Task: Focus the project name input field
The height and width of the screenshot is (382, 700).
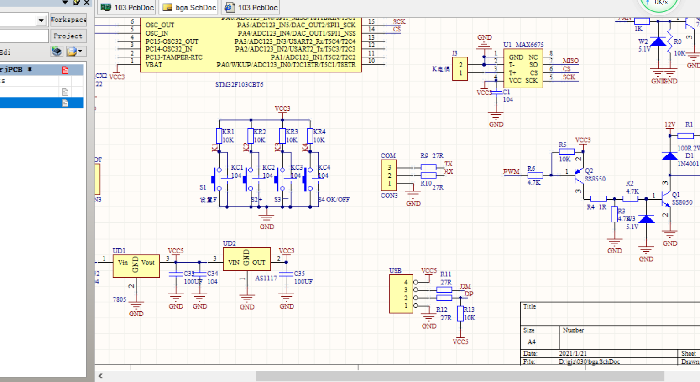Action: point(24,36)
